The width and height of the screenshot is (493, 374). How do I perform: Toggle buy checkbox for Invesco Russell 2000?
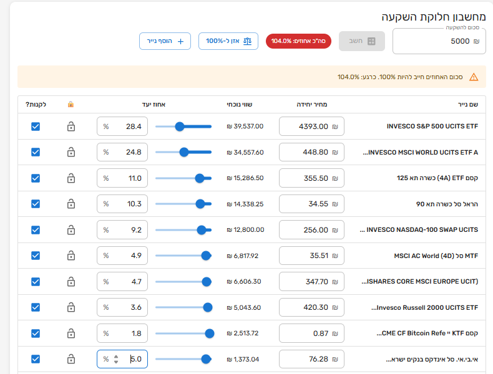pyautogui.click(x=36, y=307)
